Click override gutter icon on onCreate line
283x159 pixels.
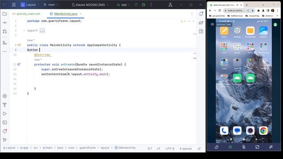click(19, 64)
